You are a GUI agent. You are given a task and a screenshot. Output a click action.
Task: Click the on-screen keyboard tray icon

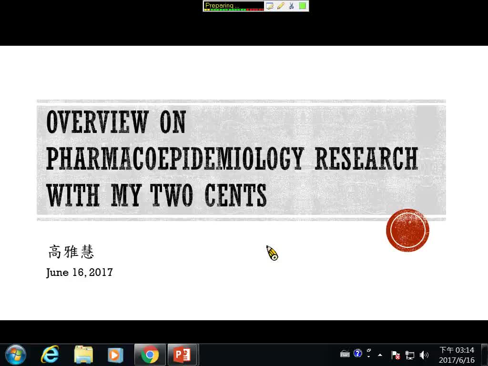345,354
